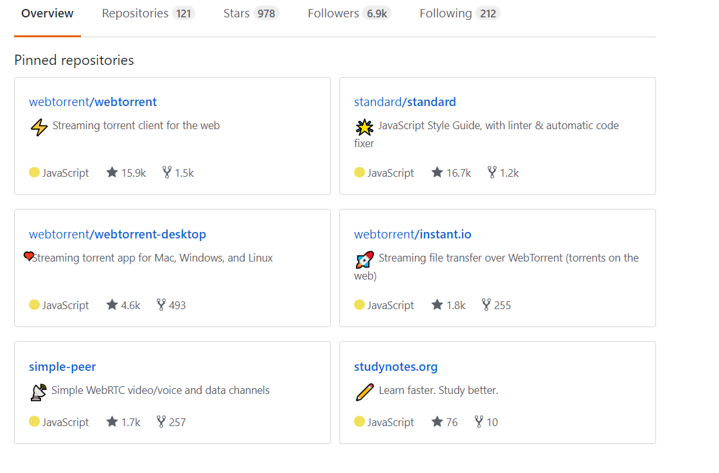Open the webtorrent/webtorrent-desktop repository link
719x473 pixels.
(118, 235)
